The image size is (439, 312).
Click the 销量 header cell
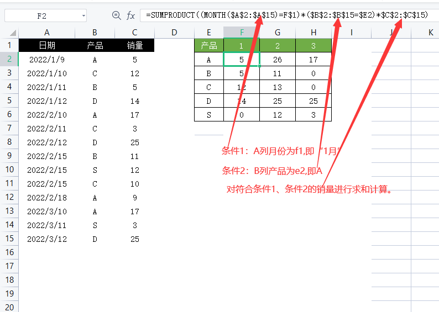(x=135, y=45)
